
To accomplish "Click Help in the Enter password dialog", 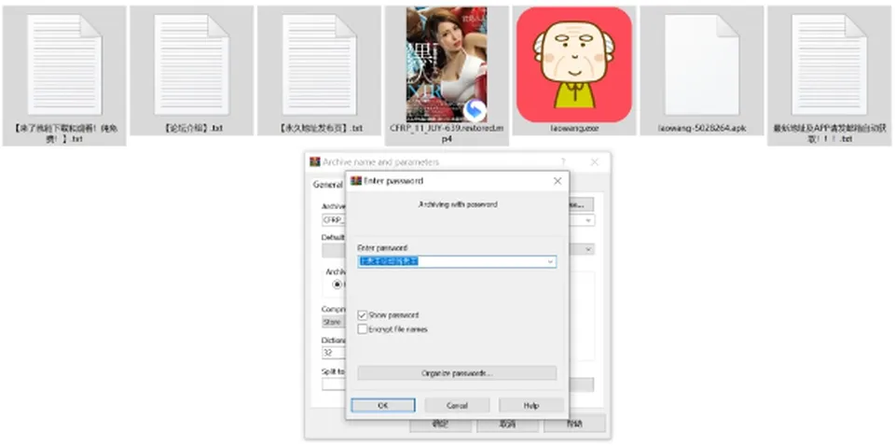I will (531, 406).
